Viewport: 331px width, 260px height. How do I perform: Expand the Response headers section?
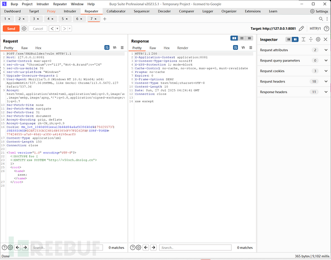coord(326,92)
